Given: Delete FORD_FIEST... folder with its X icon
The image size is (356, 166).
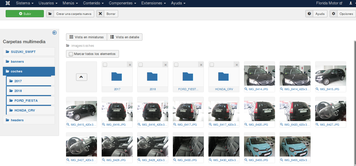Looking at the screenshot, I should (x=201, y=65).
